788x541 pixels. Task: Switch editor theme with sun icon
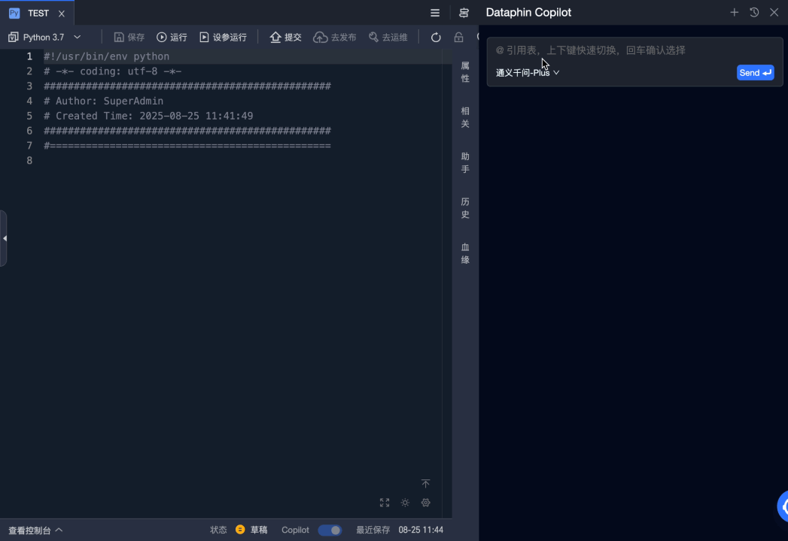[x=405, y=503]
